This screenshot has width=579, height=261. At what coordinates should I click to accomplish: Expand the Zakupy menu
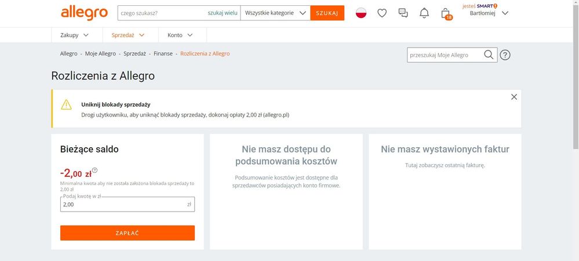point(75,35)
